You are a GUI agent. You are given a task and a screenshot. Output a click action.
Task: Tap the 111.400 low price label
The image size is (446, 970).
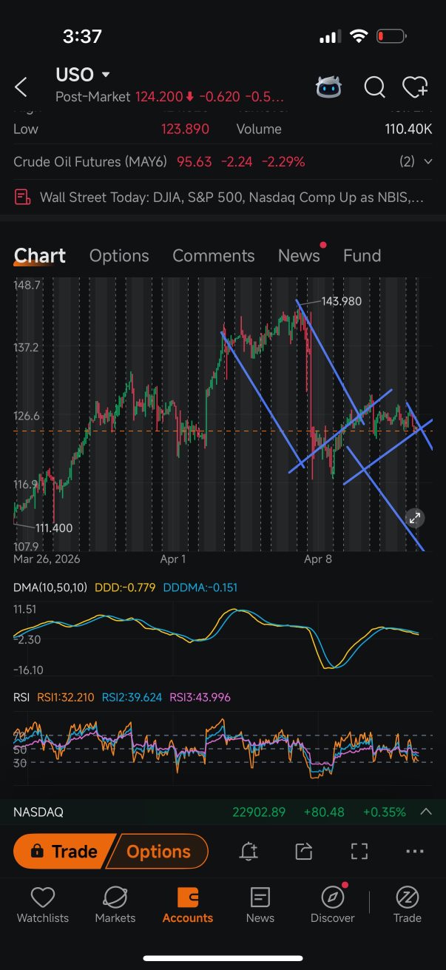[x=54, y=528]
